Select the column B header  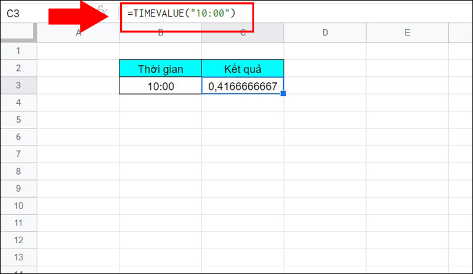[160, 33]
